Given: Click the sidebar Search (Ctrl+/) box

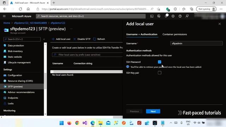Looking at the screenshot, I should tap(22, 39).
